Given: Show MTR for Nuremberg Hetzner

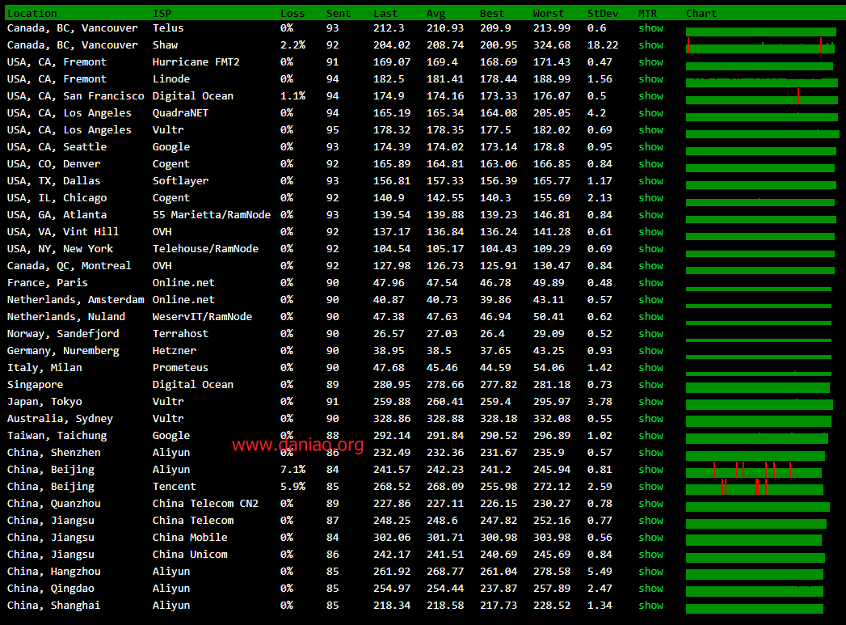Looking at the screenshot, I should click(650, 351).
